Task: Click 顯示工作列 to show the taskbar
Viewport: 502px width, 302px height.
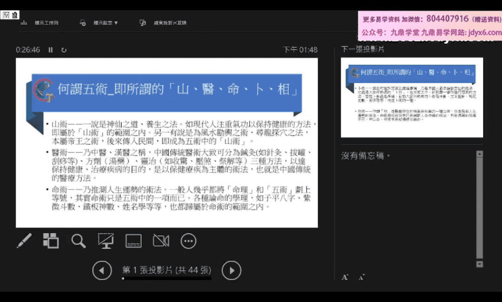Action: 41,23
